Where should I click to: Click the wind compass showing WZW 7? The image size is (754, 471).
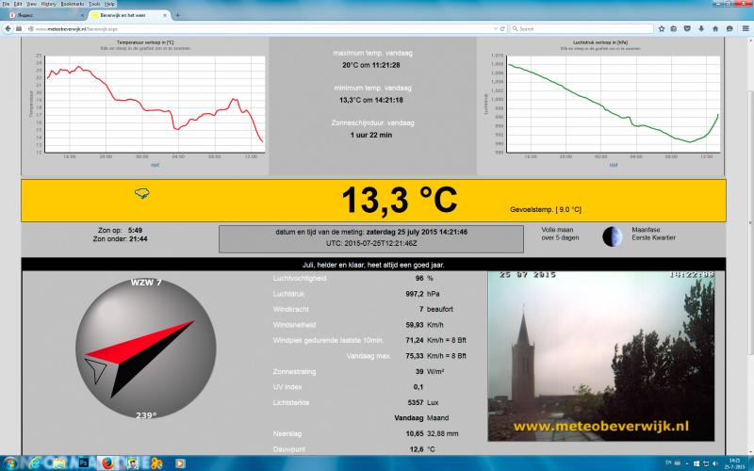click(x=146, y=349)
